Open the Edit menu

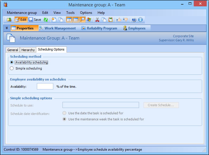[45, 13]
